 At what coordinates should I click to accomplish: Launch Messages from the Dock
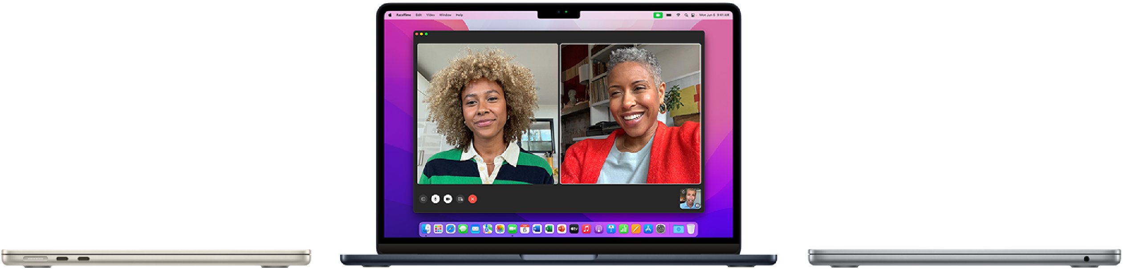[463, 229]
